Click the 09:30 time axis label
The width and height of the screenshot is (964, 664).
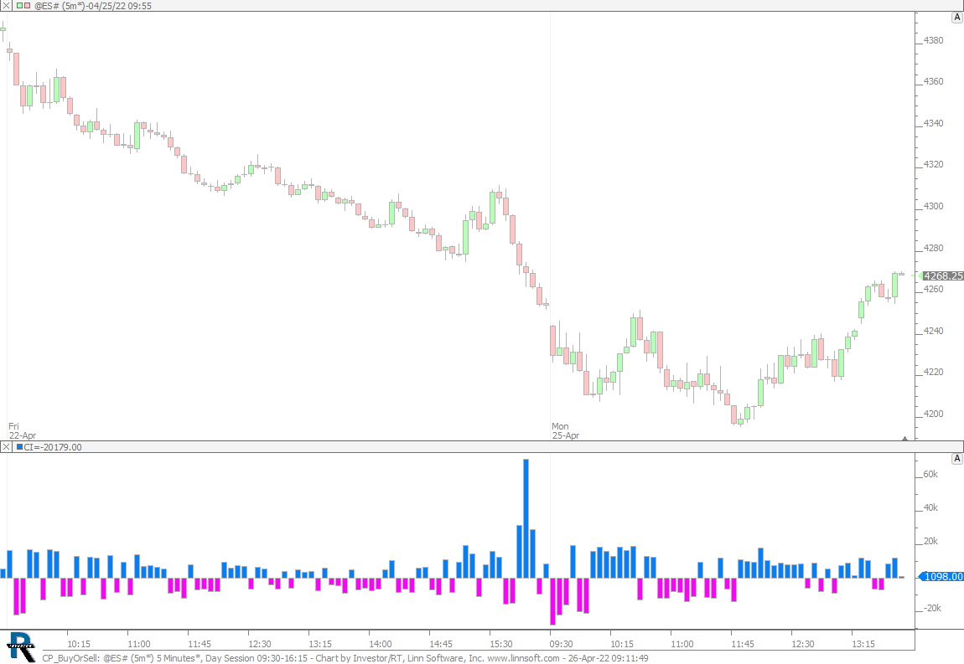click(x=561, y=644)
